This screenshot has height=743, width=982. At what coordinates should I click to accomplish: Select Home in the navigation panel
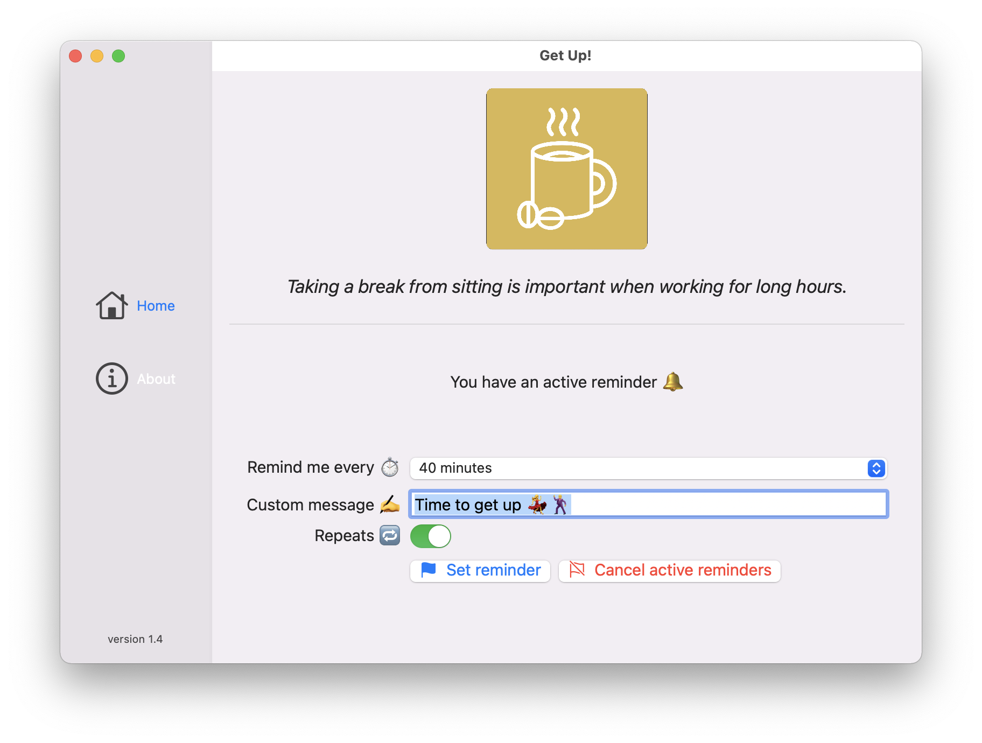point(156,305)
